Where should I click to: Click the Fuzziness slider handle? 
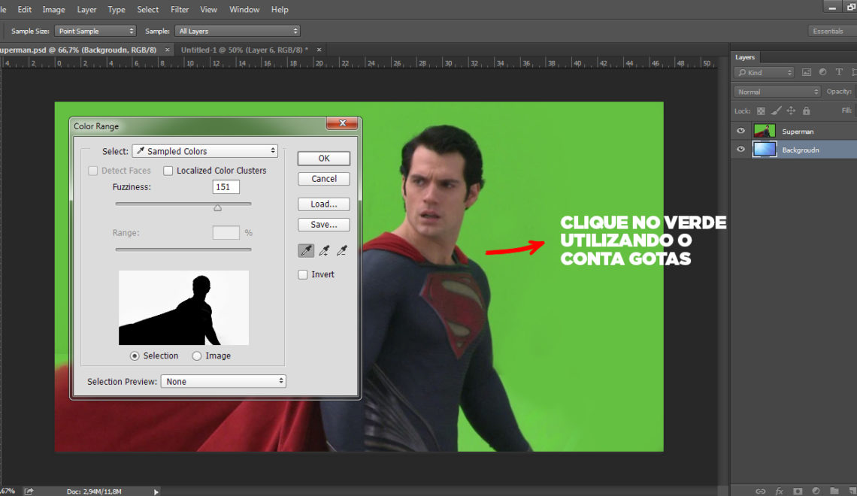(217, 207)
